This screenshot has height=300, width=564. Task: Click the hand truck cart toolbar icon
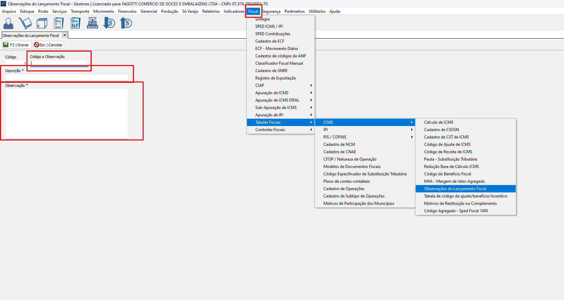point(25,23)
